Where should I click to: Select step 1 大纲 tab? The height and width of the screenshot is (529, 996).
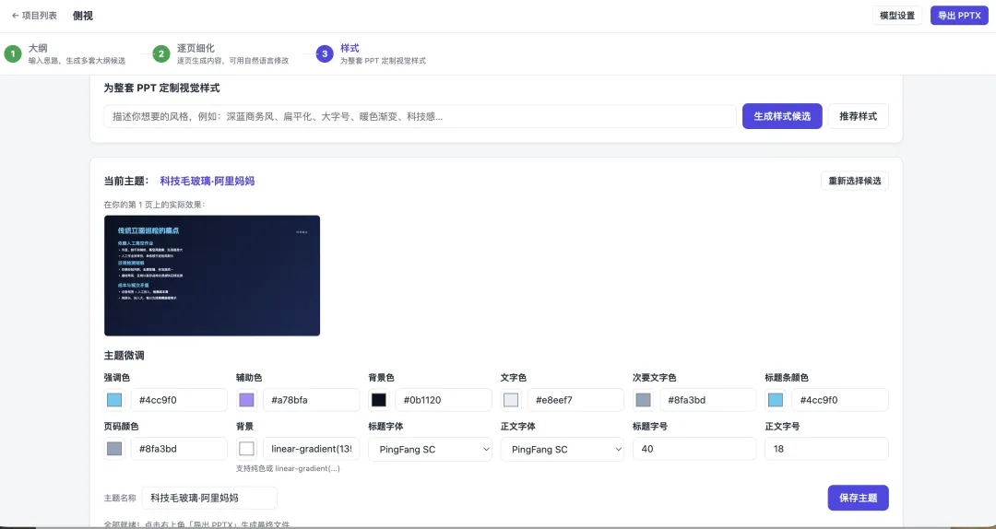pyautogui.click(x=65, y=54)
